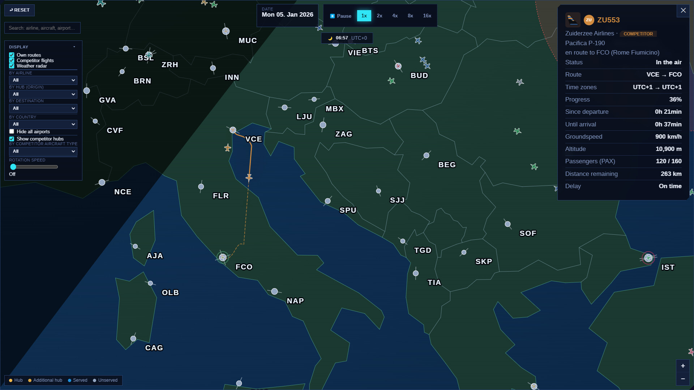Click the Reset button
Image resolution: width=694 pixels, height=390 pixels.
coord(20,10)
